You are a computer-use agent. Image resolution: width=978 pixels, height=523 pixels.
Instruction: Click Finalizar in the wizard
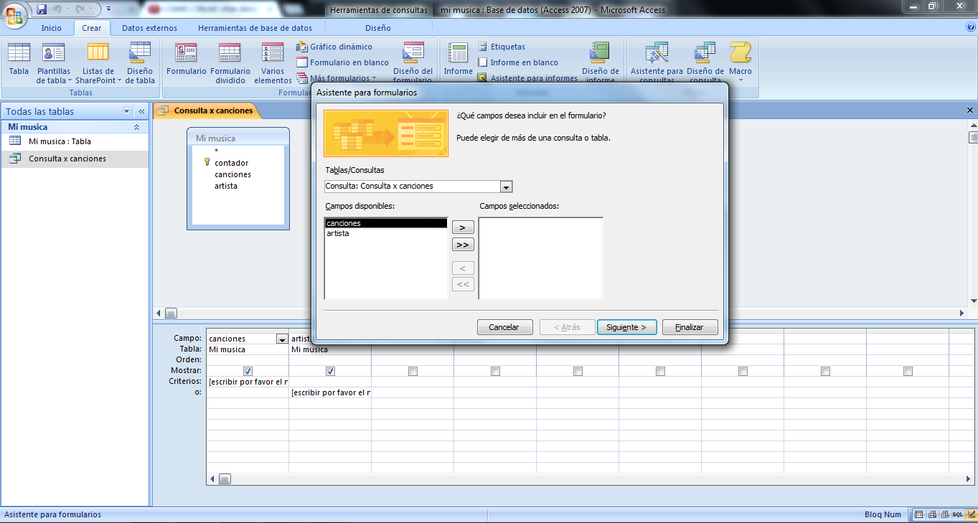tap(690, 327)
